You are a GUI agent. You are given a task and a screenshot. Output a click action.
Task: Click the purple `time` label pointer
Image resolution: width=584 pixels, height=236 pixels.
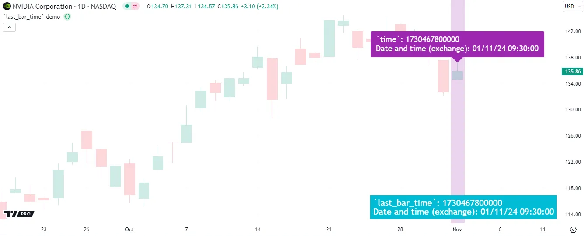[457, 60]
